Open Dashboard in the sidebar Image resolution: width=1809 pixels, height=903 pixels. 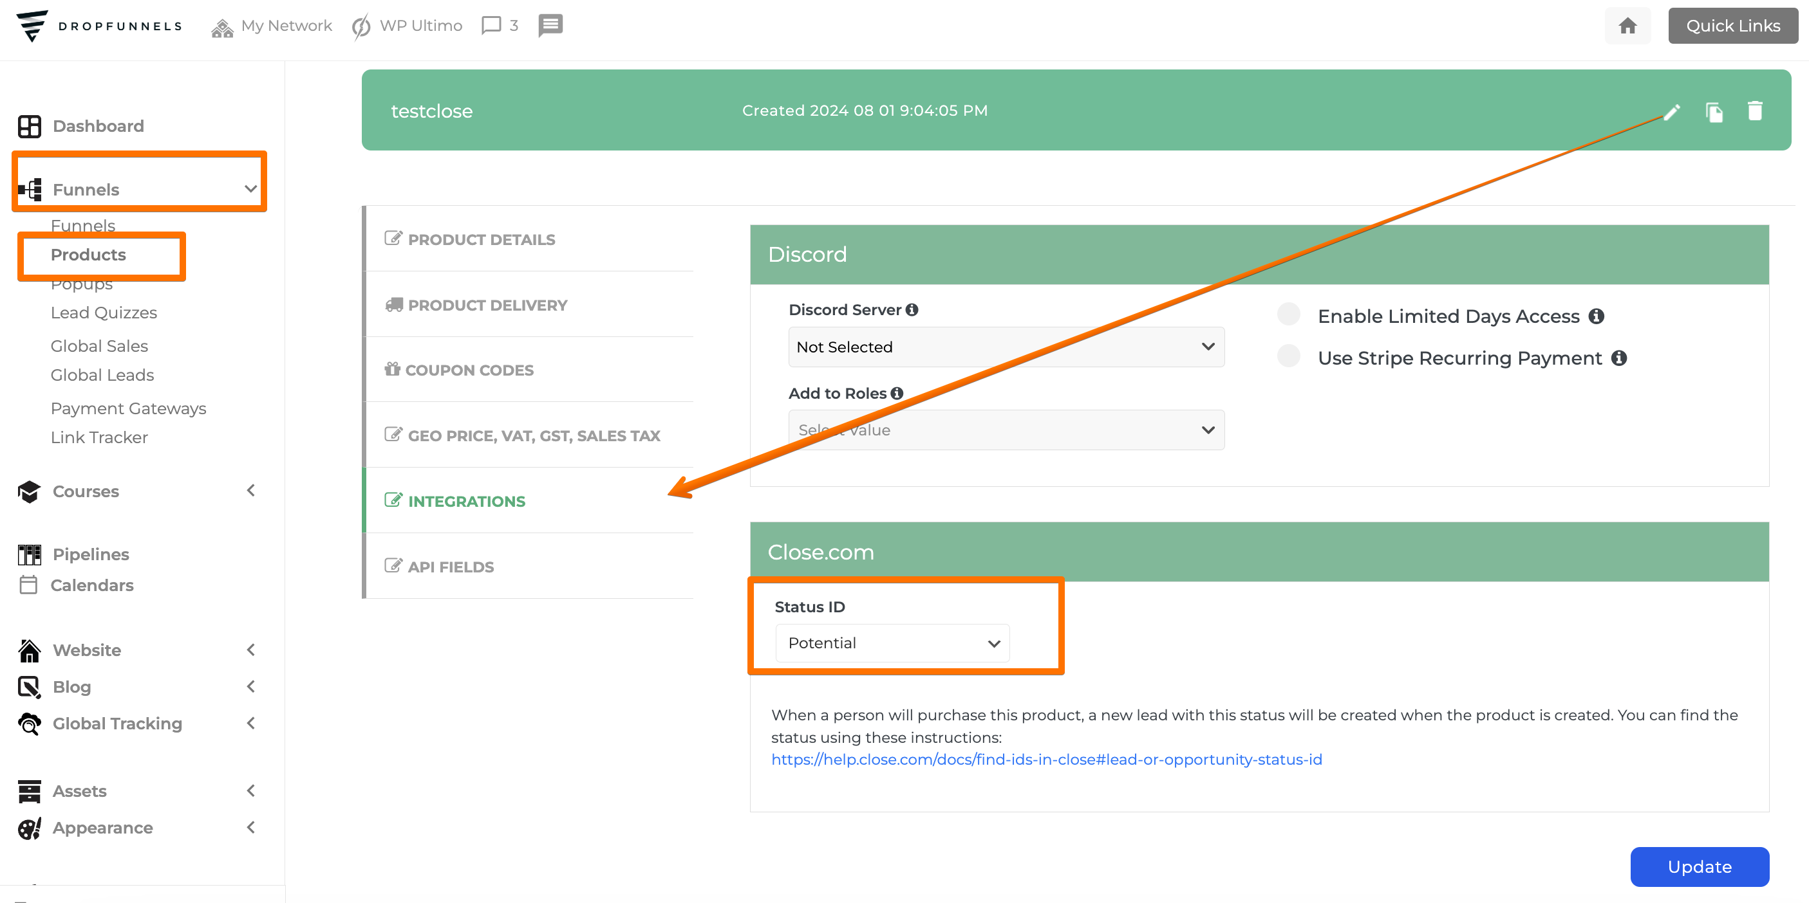click(x=98, y=126)
